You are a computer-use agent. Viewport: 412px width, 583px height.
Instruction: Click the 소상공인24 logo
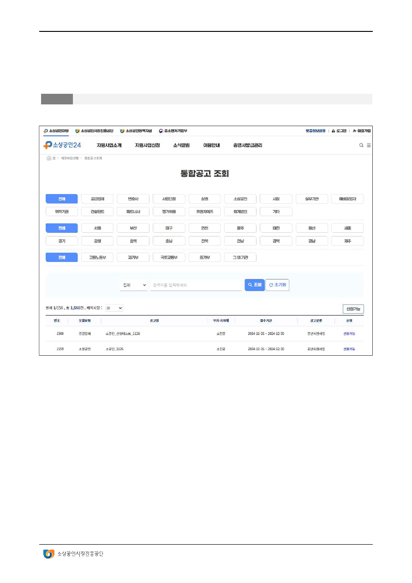62,145
